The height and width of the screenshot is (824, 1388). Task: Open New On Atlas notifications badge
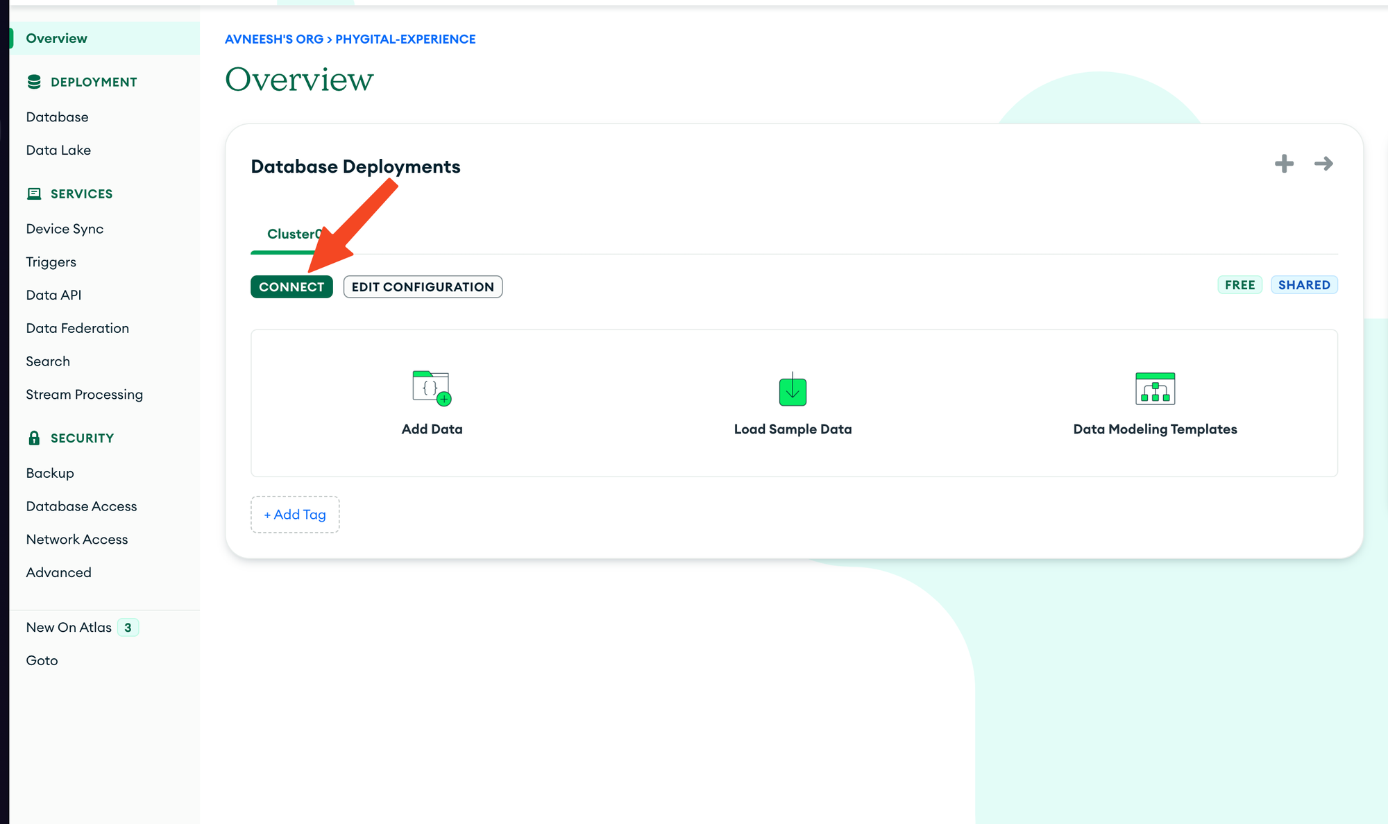[128, 627]
